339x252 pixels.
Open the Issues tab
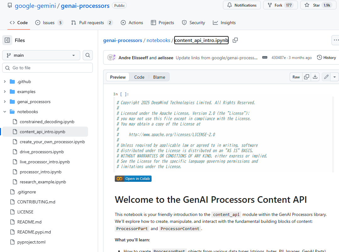49,23
